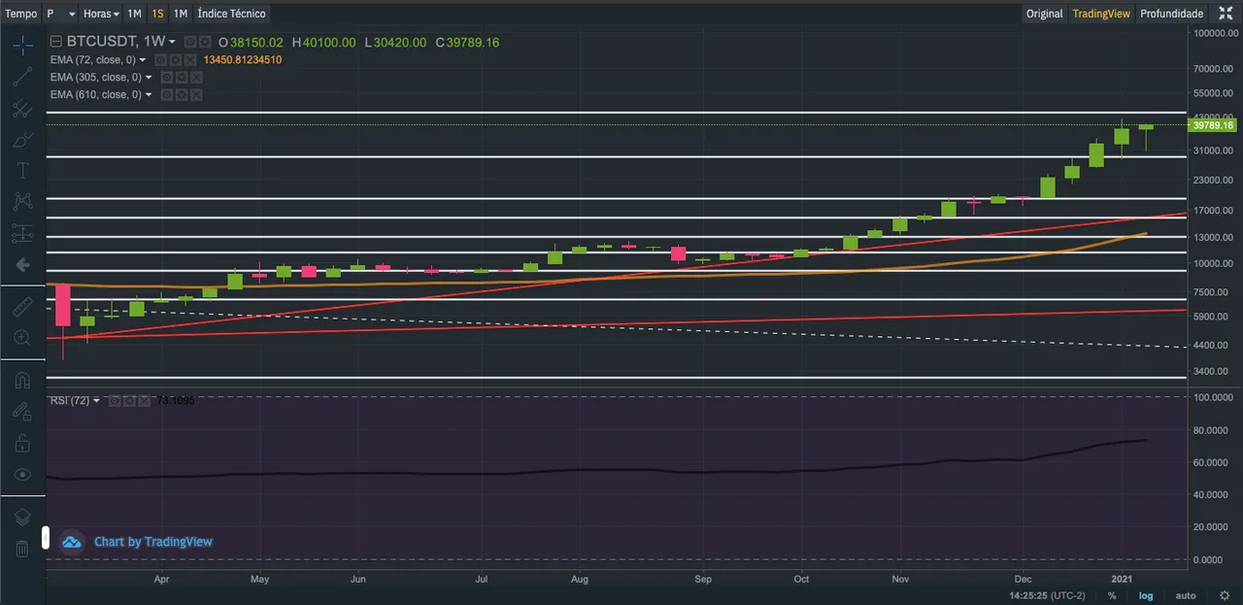Open the Índice Técnico indicators menu
1243x605 pixels.
point(231,14)
